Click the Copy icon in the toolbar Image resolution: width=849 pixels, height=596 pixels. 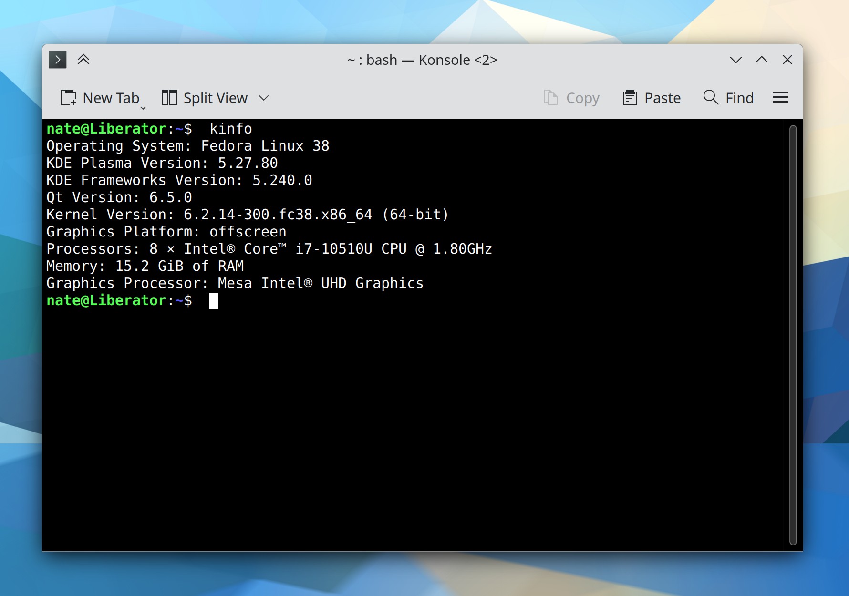coord(552,97)
